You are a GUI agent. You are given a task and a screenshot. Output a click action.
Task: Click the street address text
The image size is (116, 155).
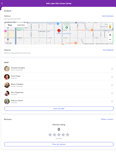(x=12, y=19)
